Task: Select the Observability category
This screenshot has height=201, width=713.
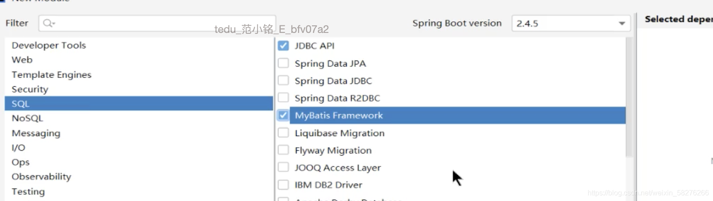Action: coord(139,177)
